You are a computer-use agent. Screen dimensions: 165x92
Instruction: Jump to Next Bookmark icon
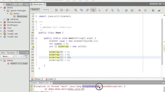tap(112, 10)
